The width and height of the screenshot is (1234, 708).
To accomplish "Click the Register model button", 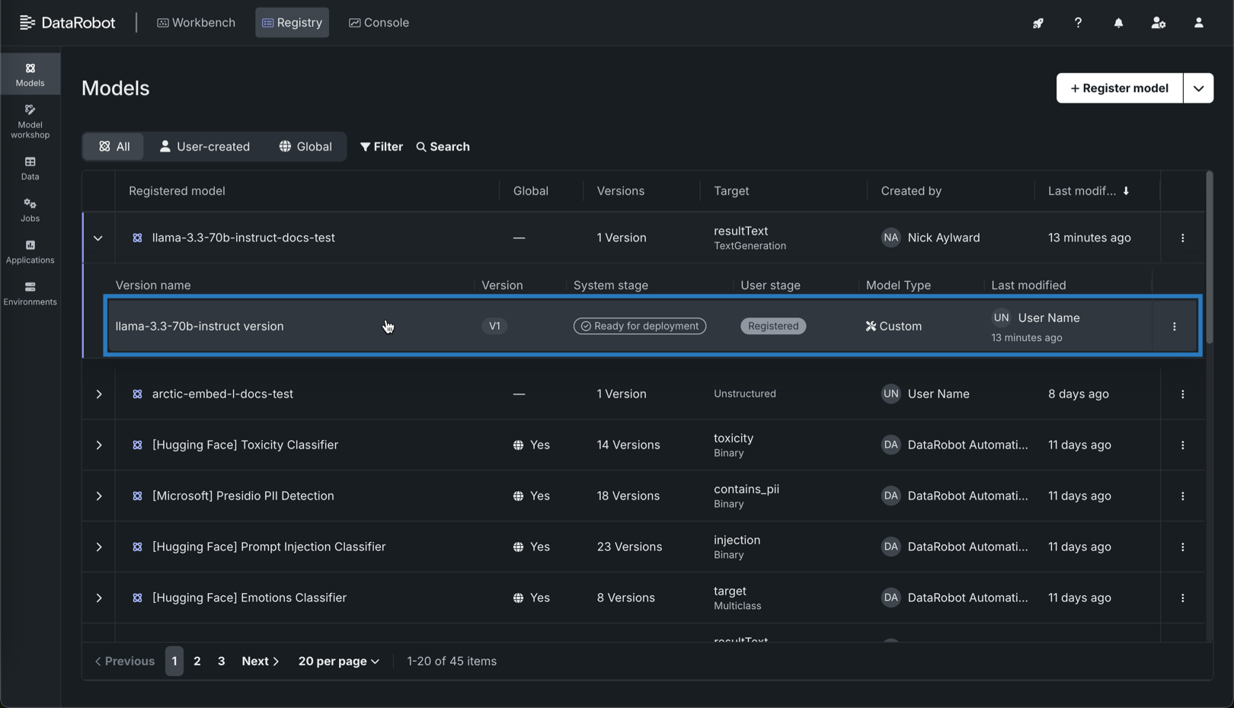I will coord(1119,88).
